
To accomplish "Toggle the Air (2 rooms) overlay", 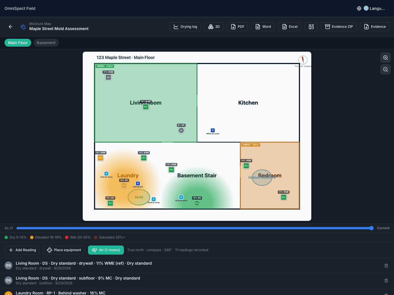I will [106, 250].
